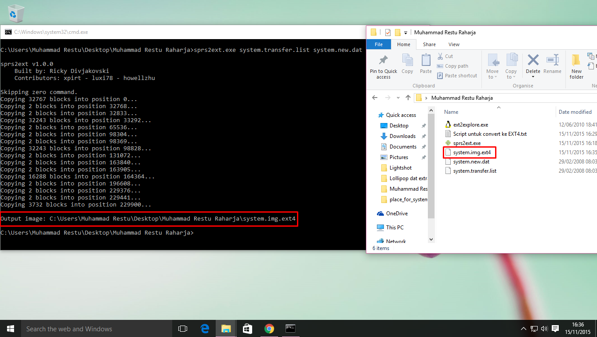Switch to the View ribbon tab

pyautogui.click(x=454, y=44)
